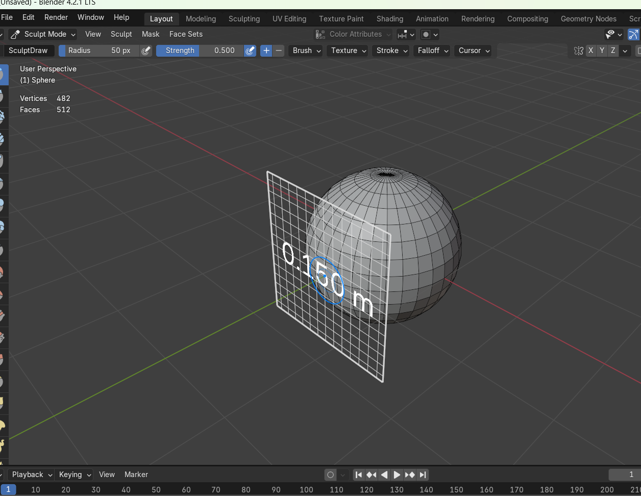
Task: Open the Playback dropdown in timeline
Action: click(x=31, y=475)
